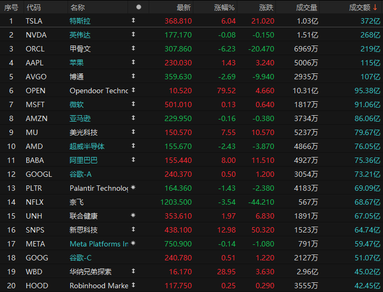383x292 pixels.
Task: Click the marker icon in the AAPL row
Action: tap(133, 62)
